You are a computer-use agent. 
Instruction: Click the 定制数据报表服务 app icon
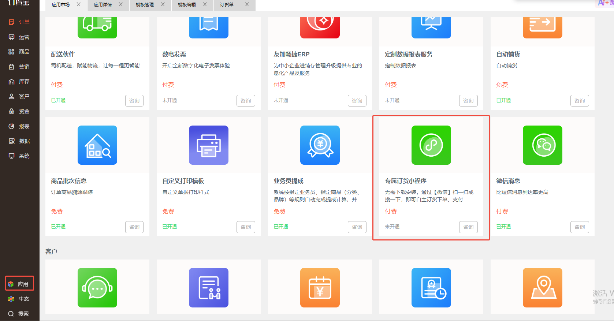click(x=431, y=27)
